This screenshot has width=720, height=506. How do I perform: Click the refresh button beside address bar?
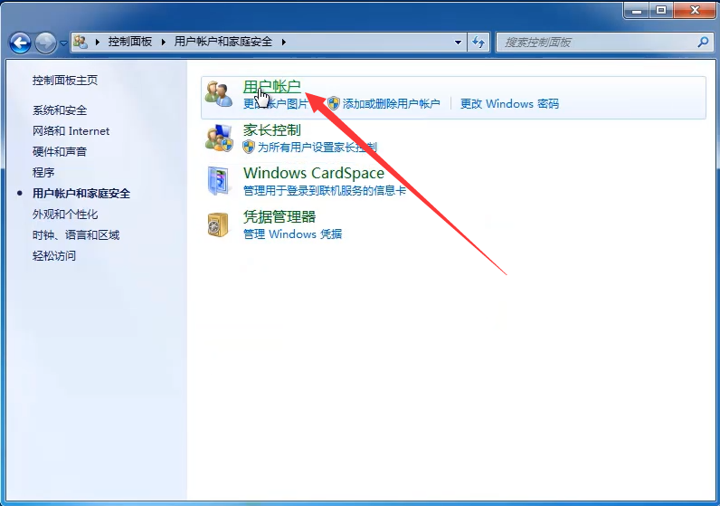coord(479,43)
